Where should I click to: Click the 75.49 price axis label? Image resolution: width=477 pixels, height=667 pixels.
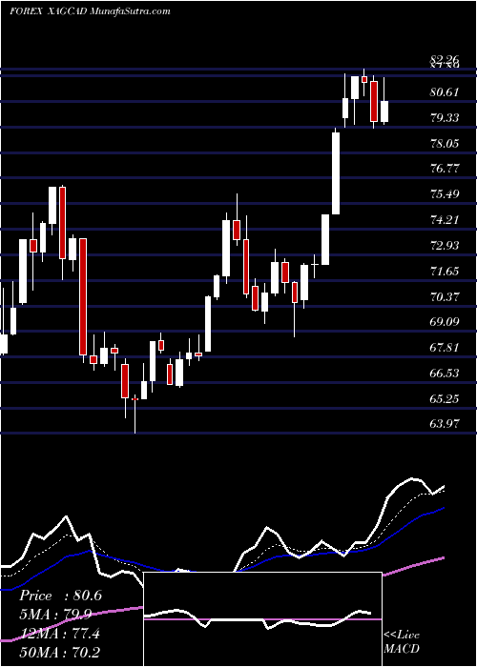pyautogui.click(x=445, y=194)
